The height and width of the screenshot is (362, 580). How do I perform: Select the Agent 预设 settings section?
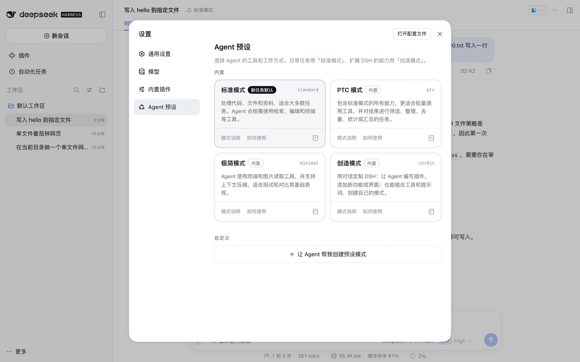coord(166,107)
